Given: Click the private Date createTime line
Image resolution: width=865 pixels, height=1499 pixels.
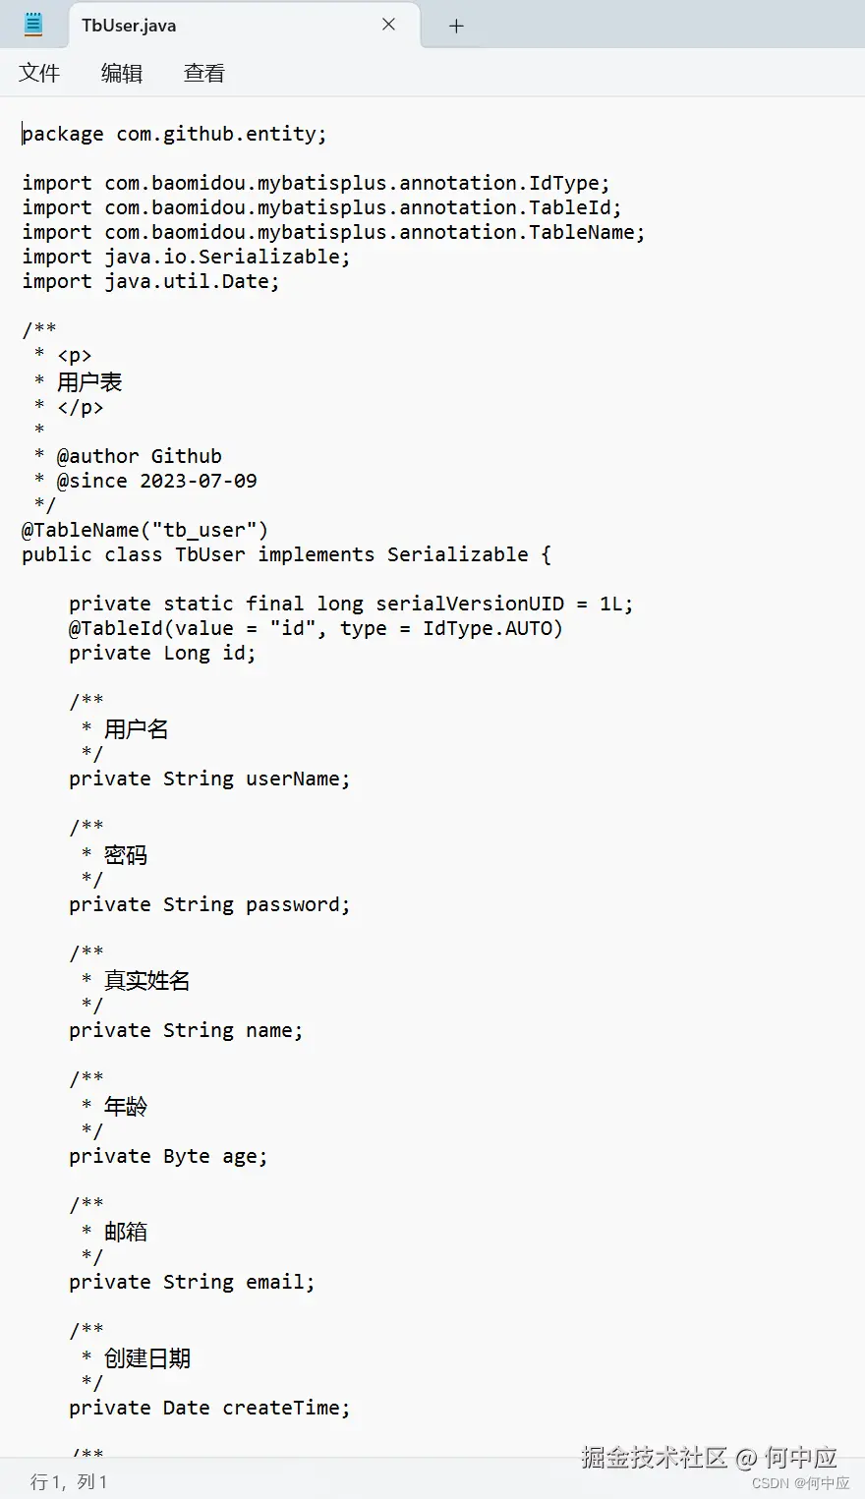Looking at the screenshot, I should [209, 1408].
